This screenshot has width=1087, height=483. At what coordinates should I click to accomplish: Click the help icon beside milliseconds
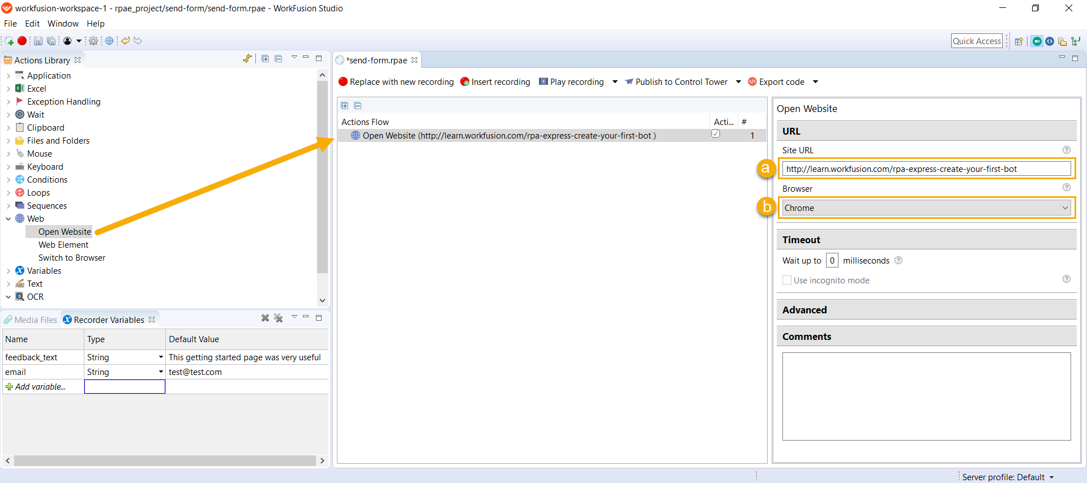pos(898,260)
